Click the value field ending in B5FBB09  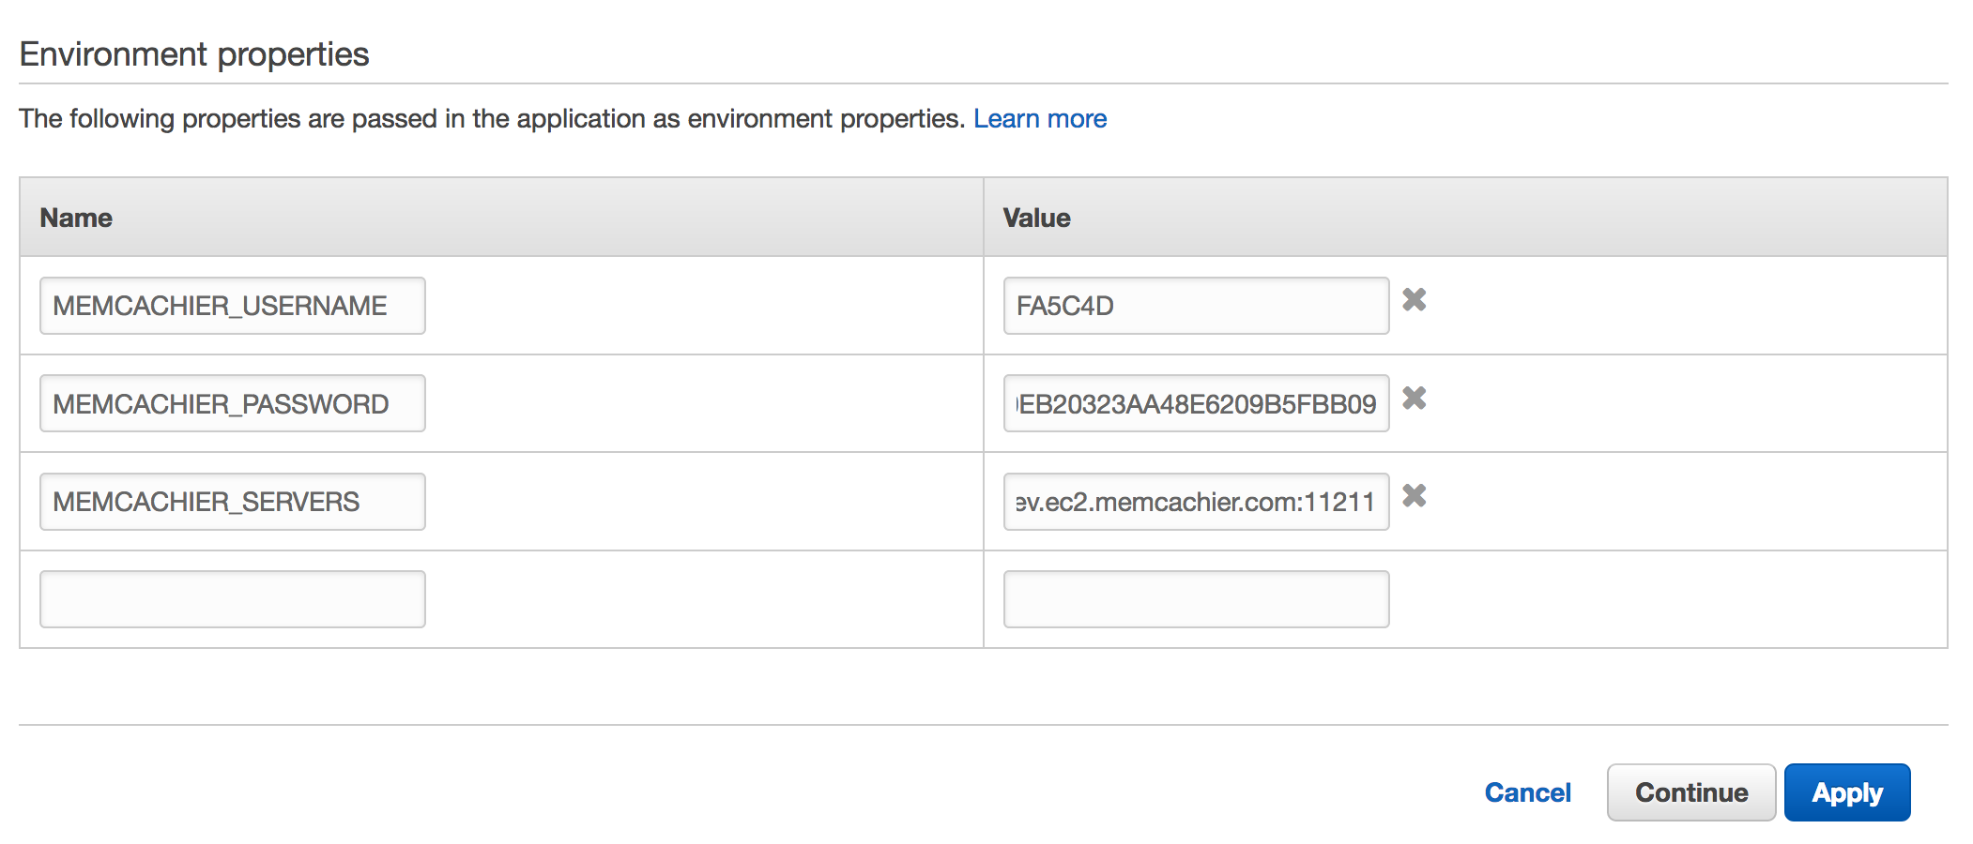(x=1196, y=402)
